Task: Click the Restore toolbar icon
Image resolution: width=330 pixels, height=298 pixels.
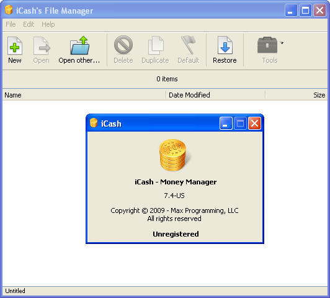Action: point(225,45)
